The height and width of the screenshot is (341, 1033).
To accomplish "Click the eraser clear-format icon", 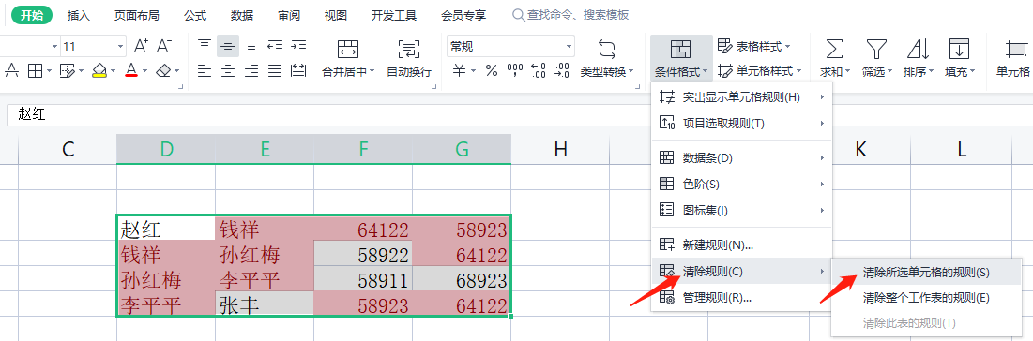I will [x=163, y=70].
